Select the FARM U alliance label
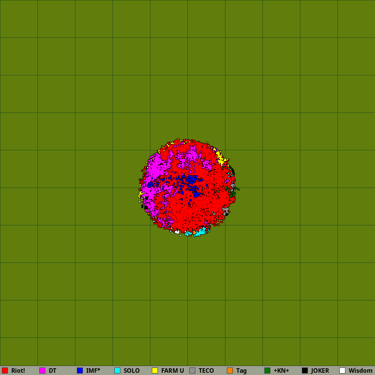 pos(172,370)
